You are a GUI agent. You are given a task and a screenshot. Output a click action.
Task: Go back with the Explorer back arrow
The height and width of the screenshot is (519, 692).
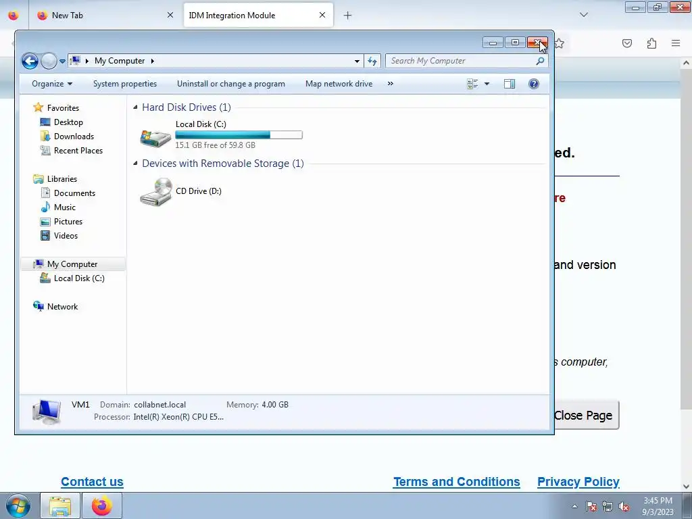coord(30,61)
